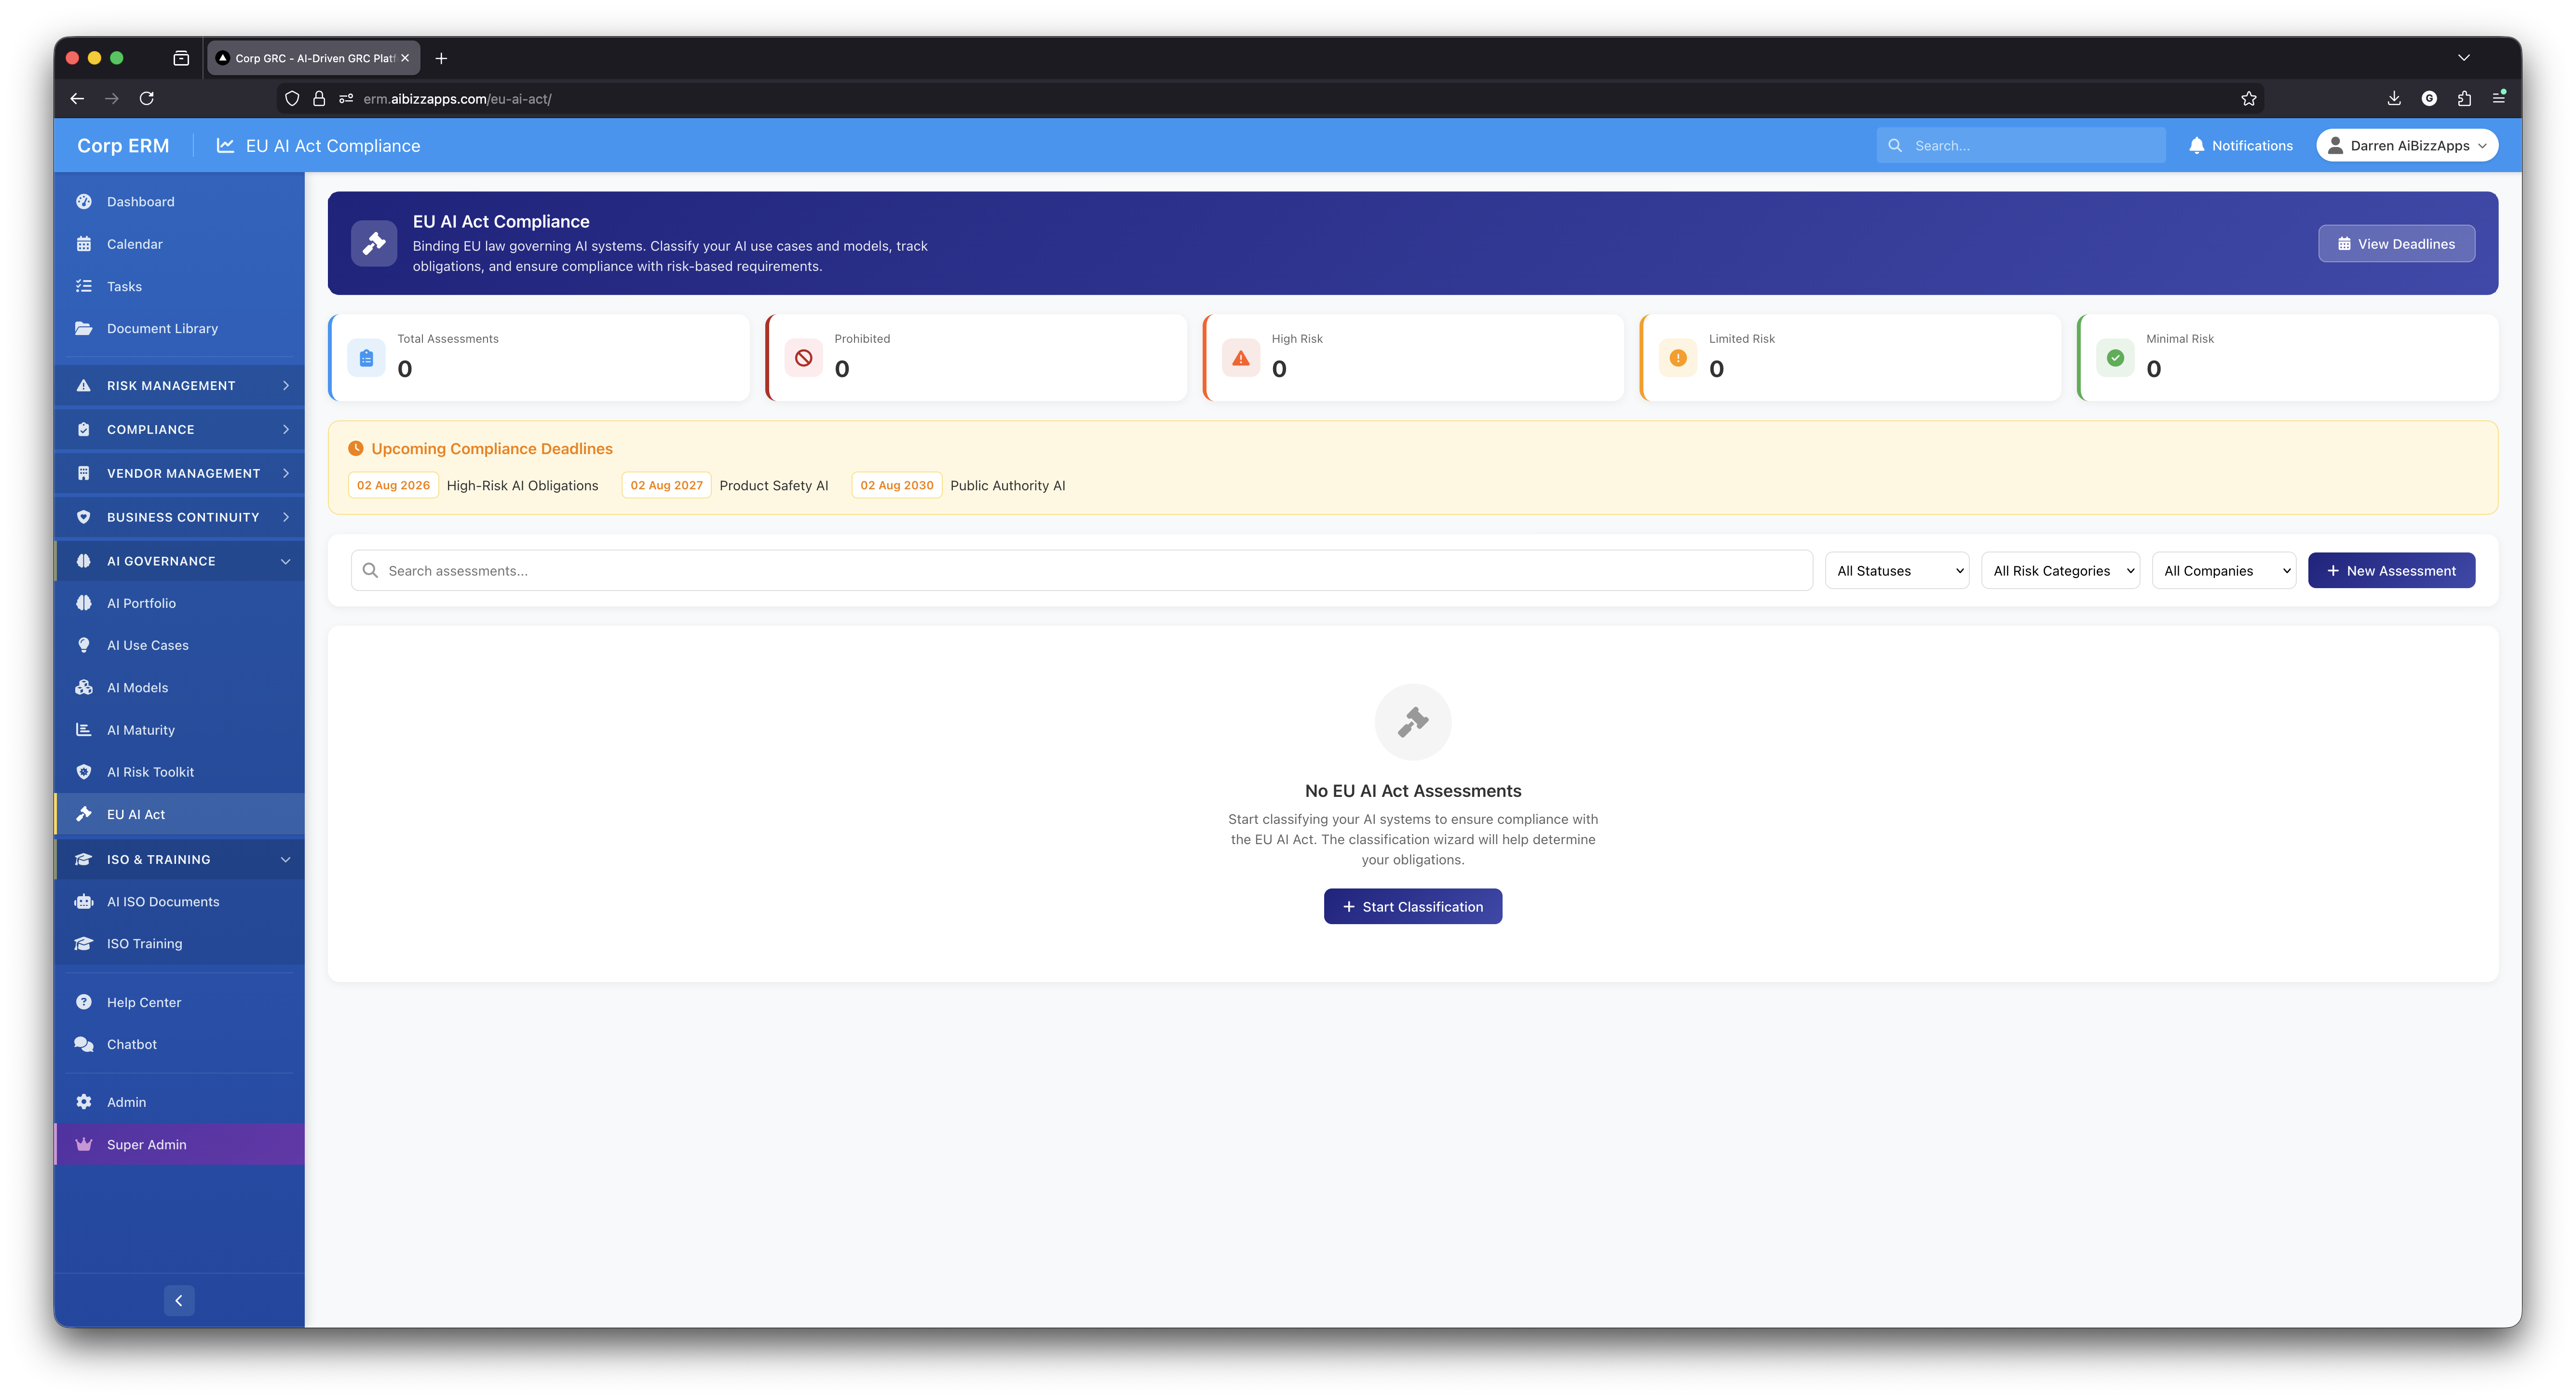This screenshot has width=2576, height=1399.
Task: Open the Chatbot panel
Action: [130, 1044]
